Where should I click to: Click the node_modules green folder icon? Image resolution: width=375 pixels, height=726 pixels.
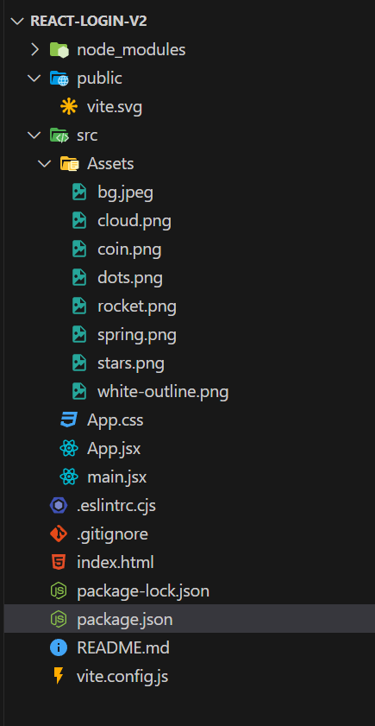pyautogui.click(x=59, y=49)
